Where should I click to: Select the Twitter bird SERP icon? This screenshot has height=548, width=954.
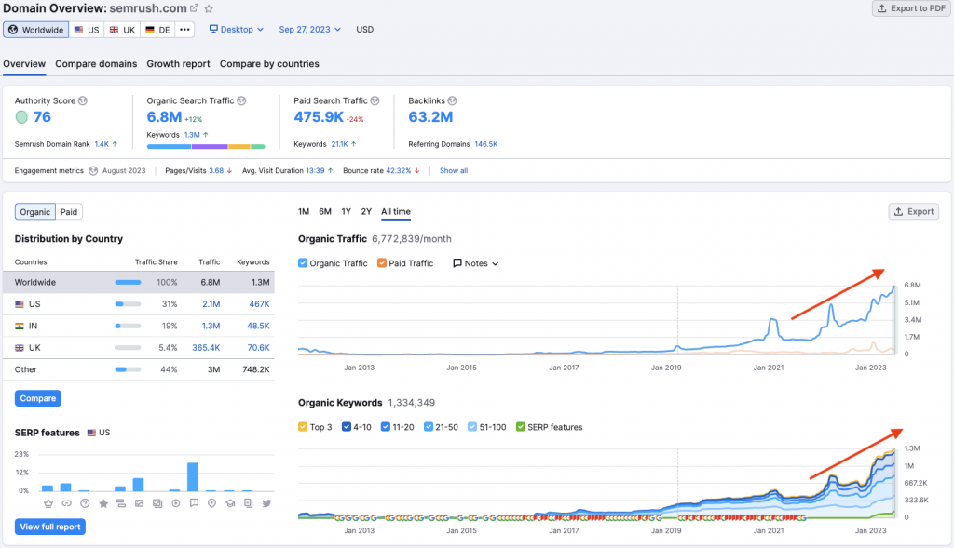tap(266, 503)
